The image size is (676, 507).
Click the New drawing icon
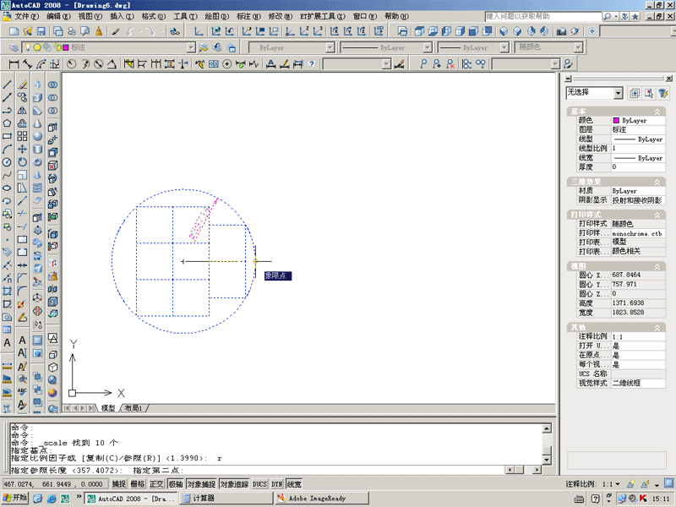point(14,31)
